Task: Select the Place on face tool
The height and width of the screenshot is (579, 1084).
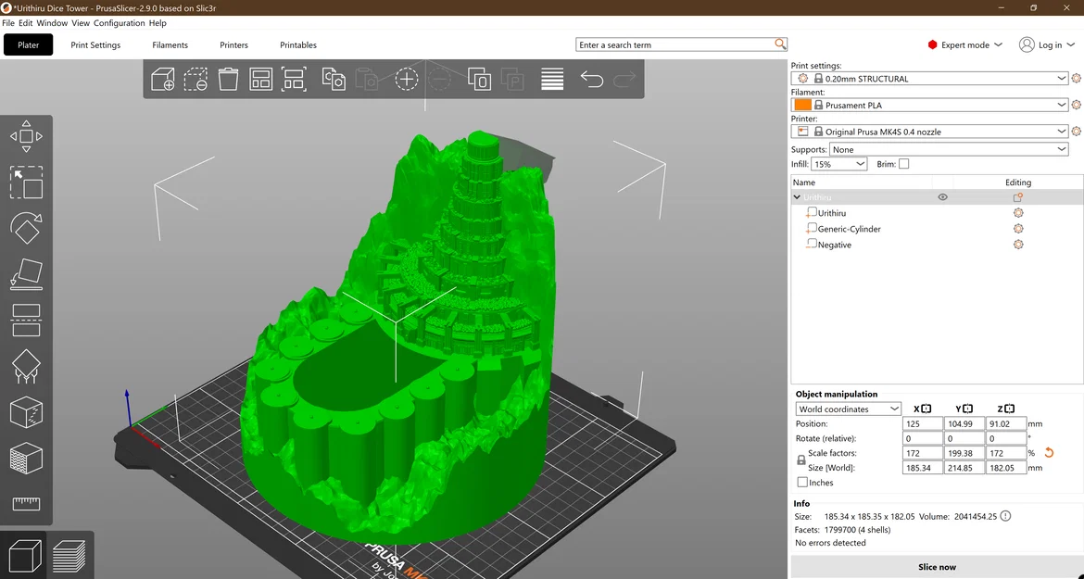Action: [x=26, y=274]
